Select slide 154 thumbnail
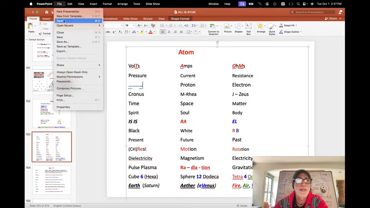This screenshot has width=370, height=208. click(x=52, y=180)
